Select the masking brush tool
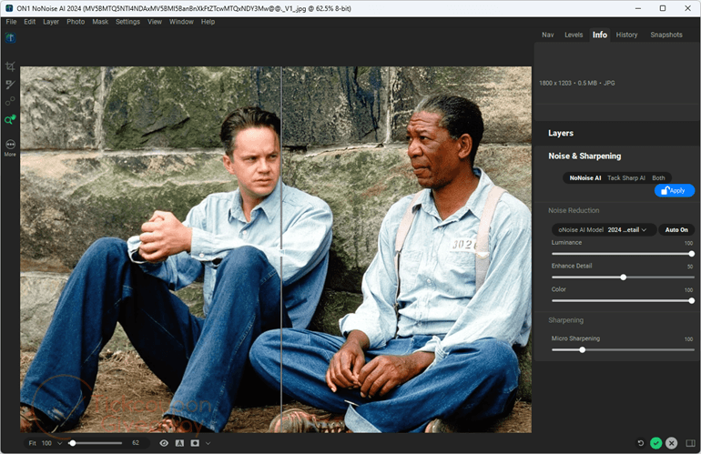 tap(10, 85)
